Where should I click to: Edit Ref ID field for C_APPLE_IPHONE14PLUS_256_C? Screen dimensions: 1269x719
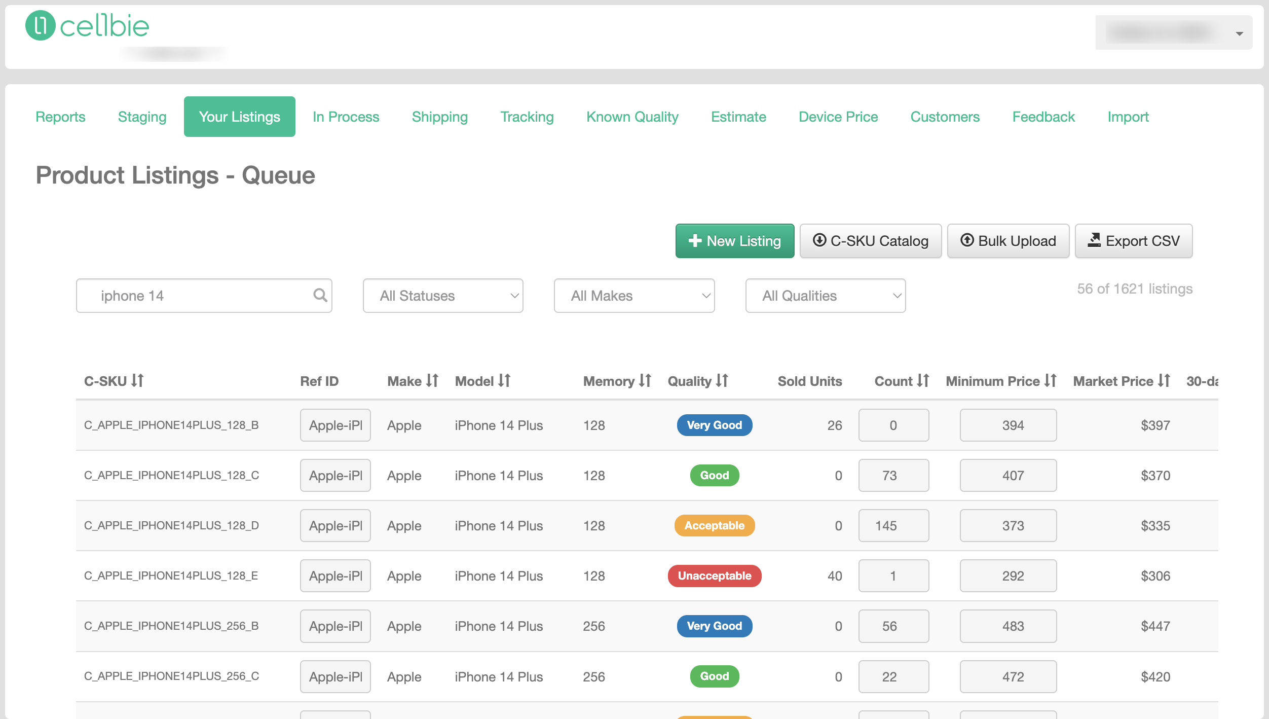click(x=335, y=676)
